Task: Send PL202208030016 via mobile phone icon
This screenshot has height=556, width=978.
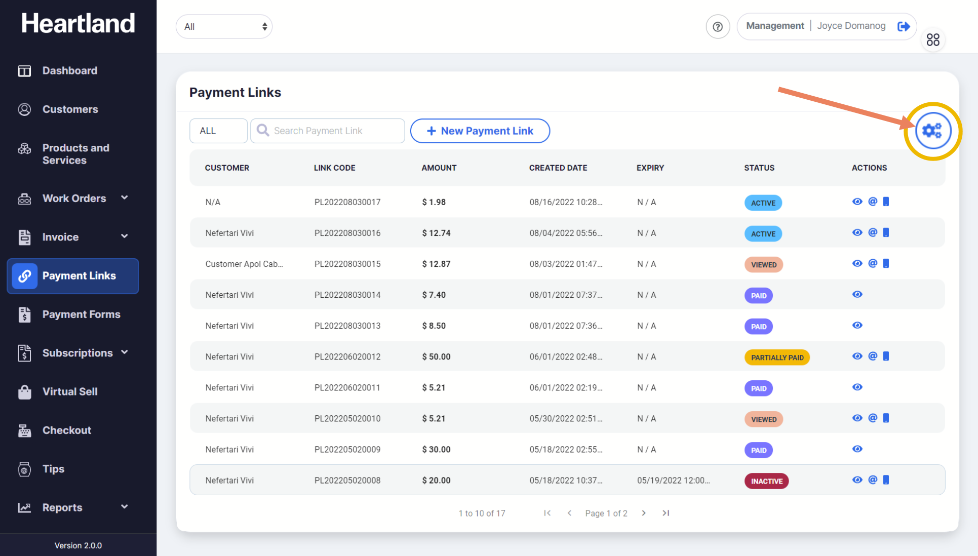Action: click(886, 232)
